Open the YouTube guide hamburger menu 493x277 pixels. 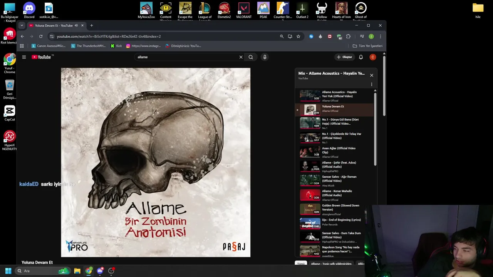click(24, 57)
